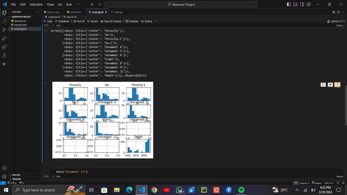Click the histogram output image
Screen dimensions: 347x195
click(103, 120)
